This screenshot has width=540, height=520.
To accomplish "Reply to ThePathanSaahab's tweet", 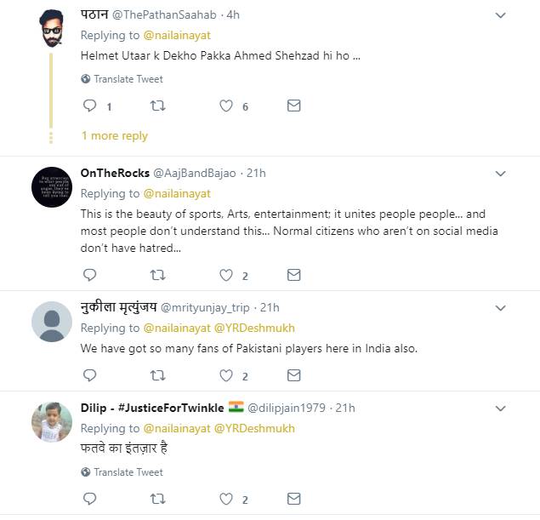I will 89,106.
